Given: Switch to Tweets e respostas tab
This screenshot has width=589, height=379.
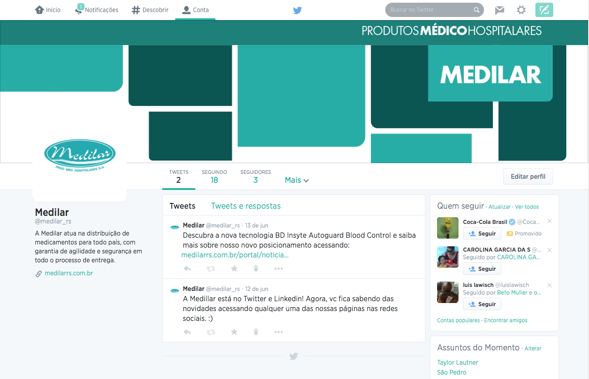Looking at the screenshot, I should click(x=246, y=206).
